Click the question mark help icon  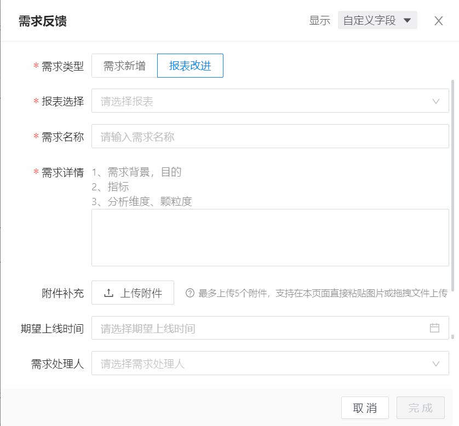tap(190, 293)
